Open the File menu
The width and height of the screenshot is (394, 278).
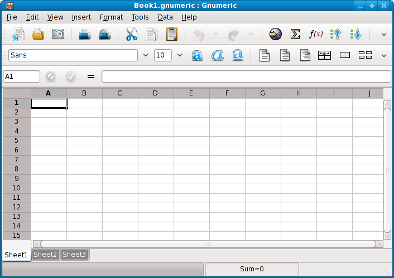[x=12, y=17]
